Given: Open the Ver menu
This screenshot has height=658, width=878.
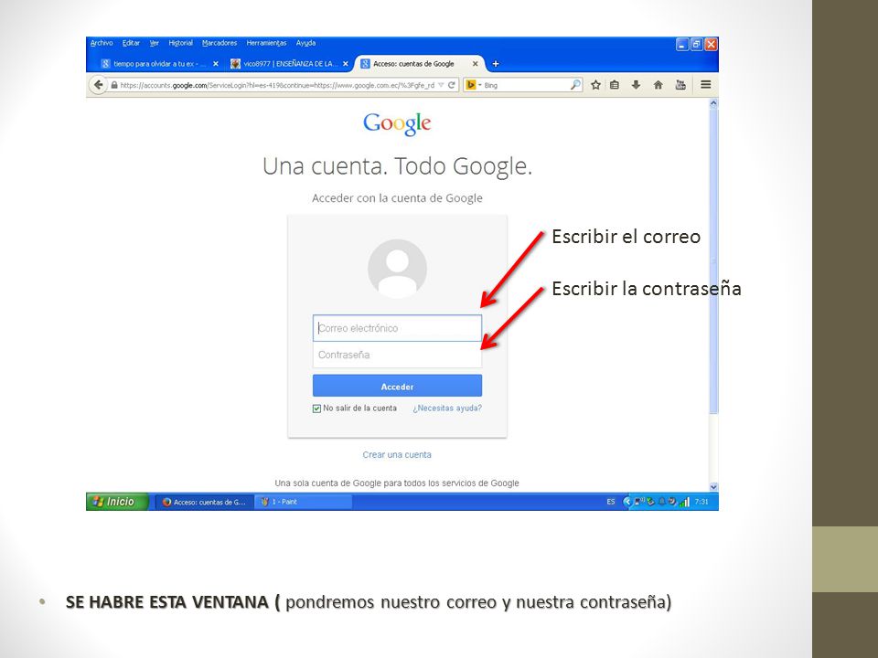Looking at the screenshot, I should [x=154, y=43].
